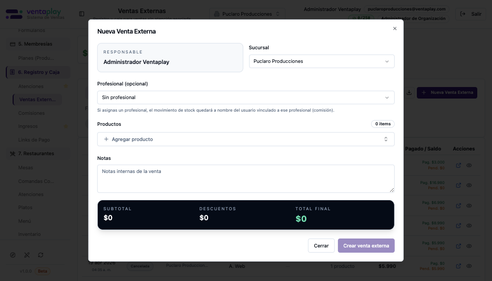This screenshot has width=492, height=281.
Task: Select 6. Registro y Caja sidebar section
Action: click(38, 72)
